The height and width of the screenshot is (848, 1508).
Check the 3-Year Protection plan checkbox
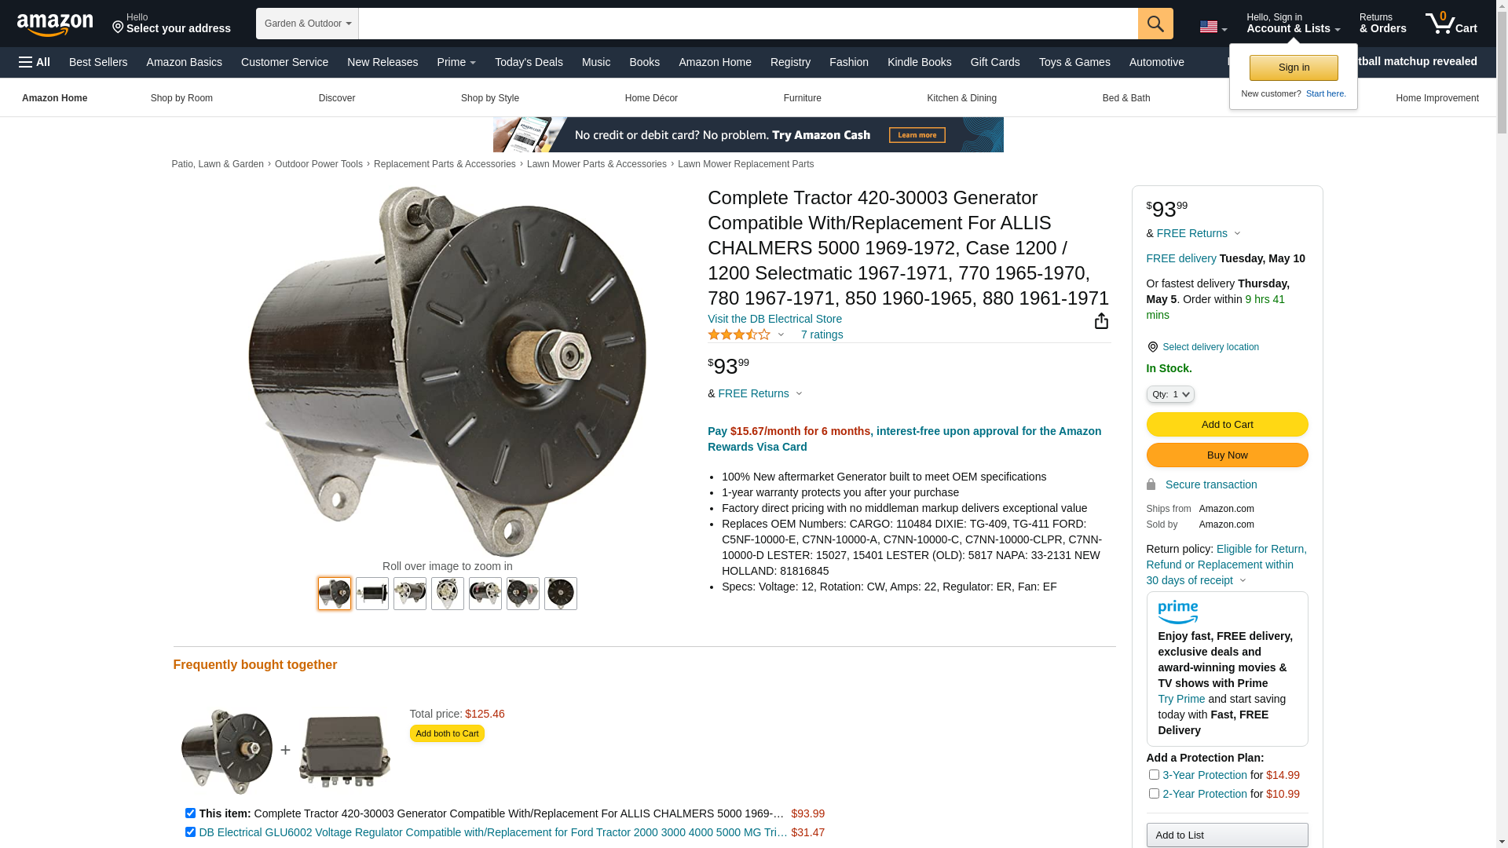[x=1154, y=775]
